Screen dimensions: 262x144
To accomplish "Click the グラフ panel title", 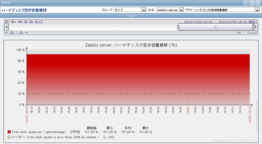I will [6, 3].
